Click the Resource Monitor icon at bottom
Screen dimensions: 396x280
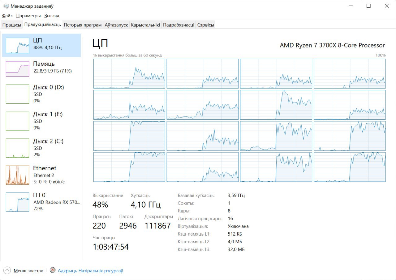(x=53, y=270)
